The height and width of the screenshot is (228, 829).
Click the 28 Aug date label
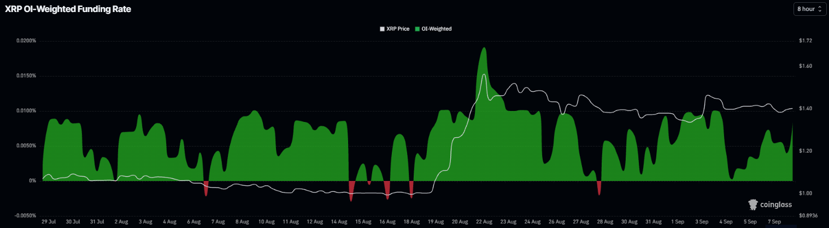coord(605,223)
